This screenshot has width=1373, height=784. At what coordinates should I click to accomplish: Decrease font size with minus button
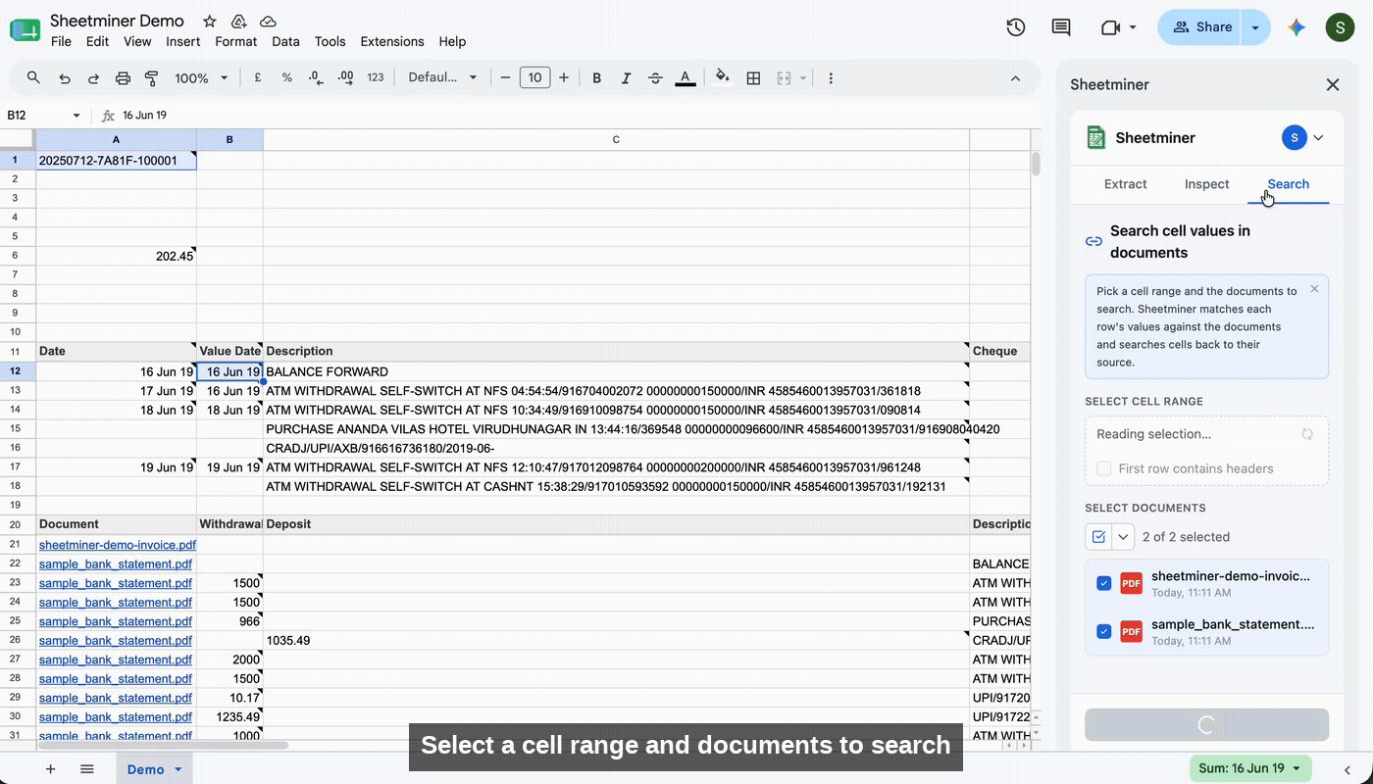[505, 78]
